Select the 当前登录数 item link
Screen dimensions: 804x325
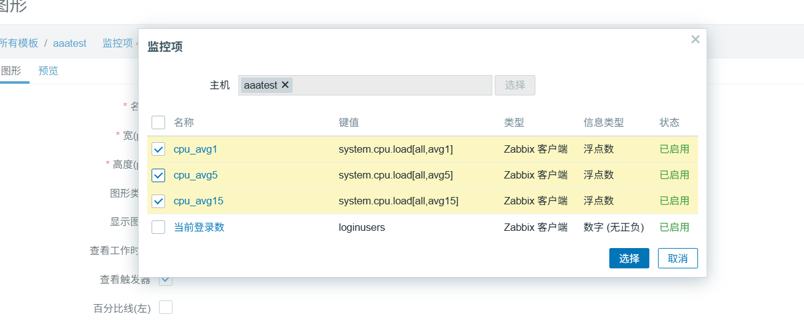coord(199,227)
